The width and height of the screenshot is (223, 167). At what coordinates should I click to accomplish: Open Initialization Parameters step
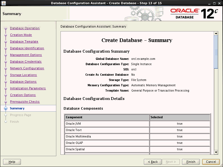[28, 88]
